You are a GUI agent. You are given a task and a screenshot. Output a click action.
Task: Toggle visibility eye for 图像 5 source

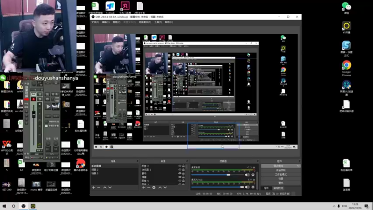[180, 181]
